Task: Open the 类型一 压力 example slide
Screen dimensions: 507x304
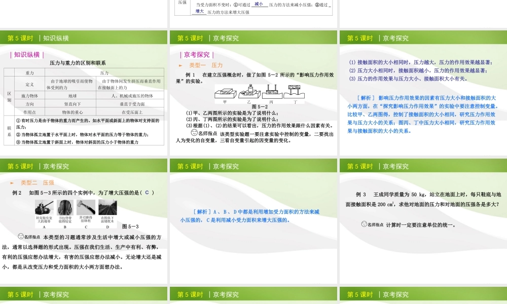Action: (253, 93)
